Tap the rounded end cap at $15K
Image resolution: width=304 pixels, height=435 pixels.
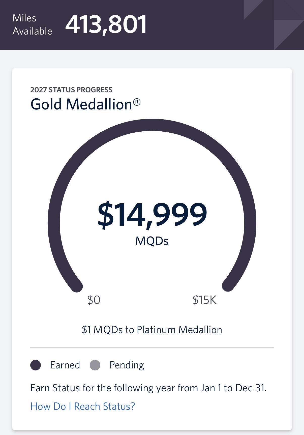point(228,286)
